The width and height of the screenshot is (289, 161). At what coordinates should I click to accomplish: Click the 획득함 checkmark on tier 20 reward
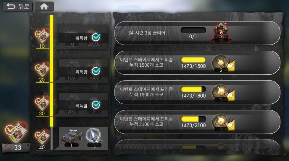pyautogui.click(x=96, y=71)
